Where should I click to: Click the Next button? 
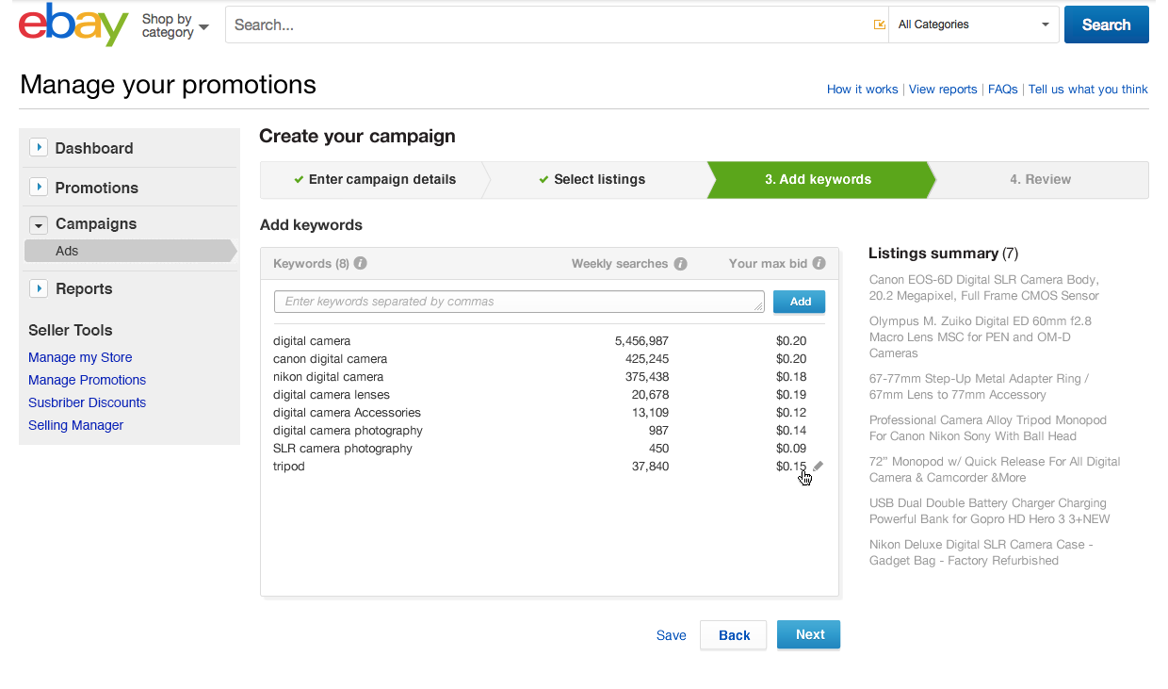click(x=809, y=635)
